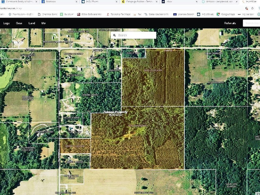
Task: Click into the map Search field
Action: coord(135,35)
